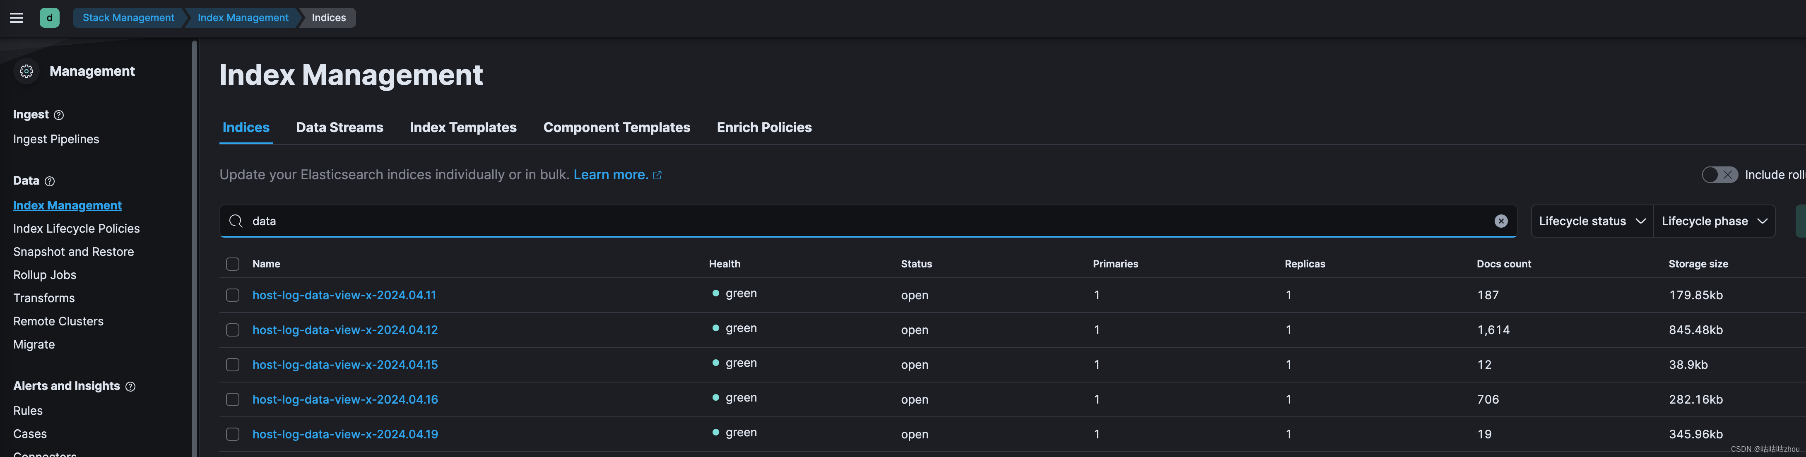Click green health for host-log-data-view-x-2024.04.11
This screenshot has height=457, width=1806.
pyautogui.click(x=735, y=293)
